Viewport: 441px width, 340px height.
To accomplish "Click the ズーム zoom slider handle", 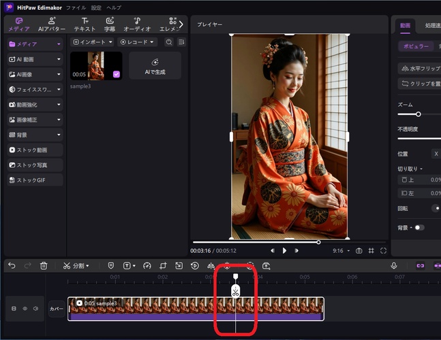I will (419, 114).
